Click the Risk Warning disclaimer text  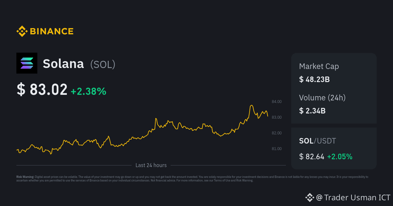pyautogui.click(x=192, y=179)
